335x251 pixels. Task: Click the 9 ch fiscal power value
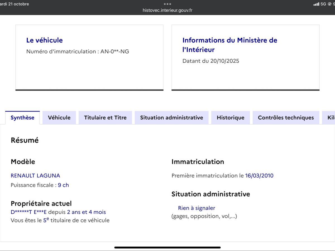coord(63,185)
